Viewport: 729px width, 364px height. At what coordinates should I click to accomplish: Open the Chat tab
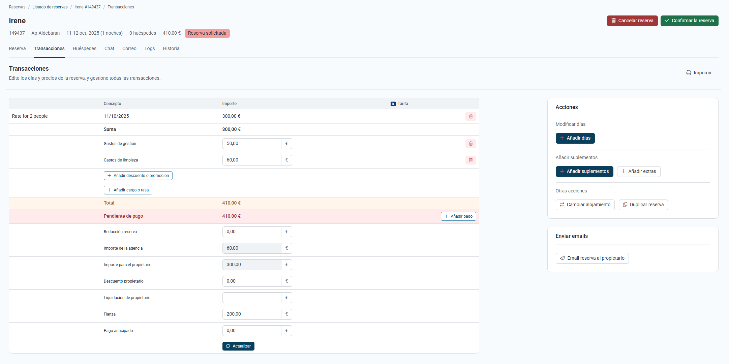pos(109,49)
